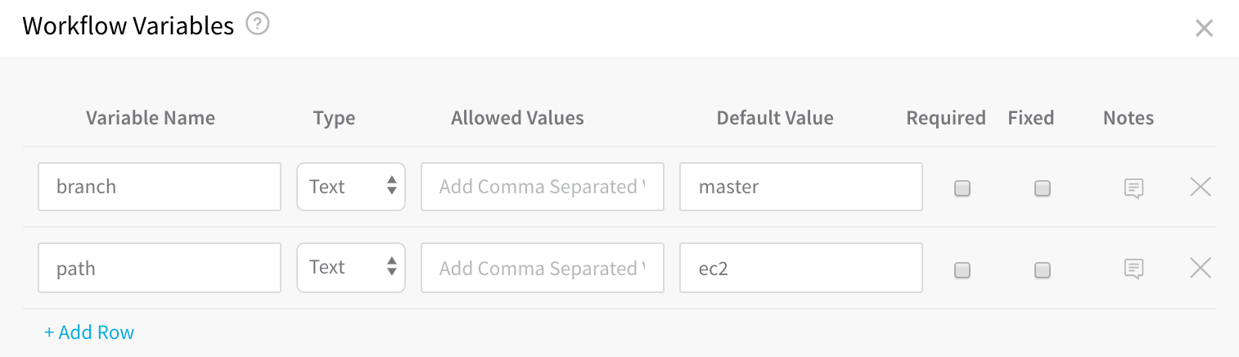Mark branch variable as Required
Viewport: 1239px width, 357px height.
click(x=962, y=188)
